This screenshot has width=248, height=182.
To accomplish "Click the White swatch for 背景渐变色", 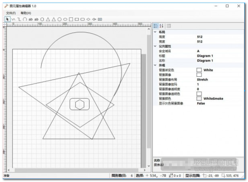I will (x=199, y=70).
